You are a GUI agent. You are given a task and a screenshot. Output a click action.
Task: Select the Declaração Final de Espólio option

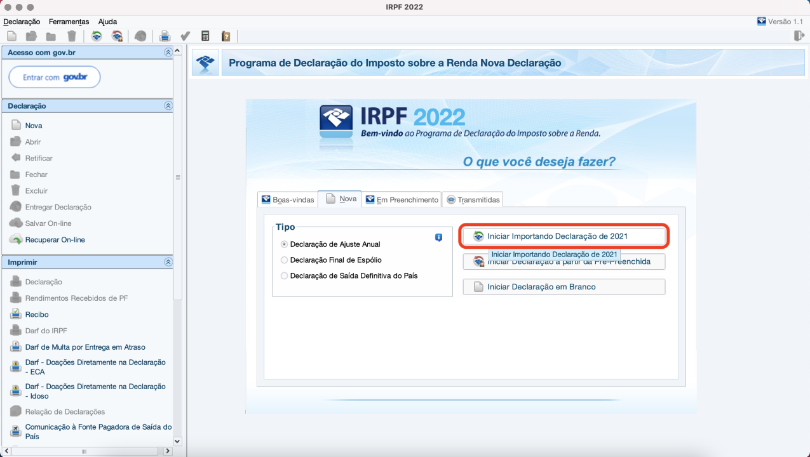(x=284, y=260)
